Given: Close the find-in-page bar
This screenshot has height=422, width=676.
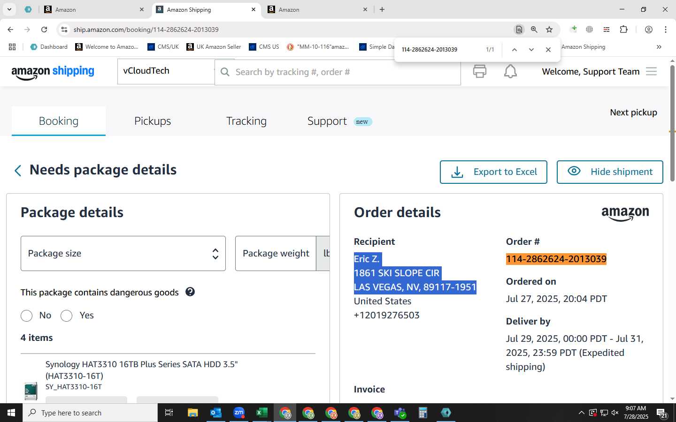Looking at the screenshot, I should pos(548,50).
